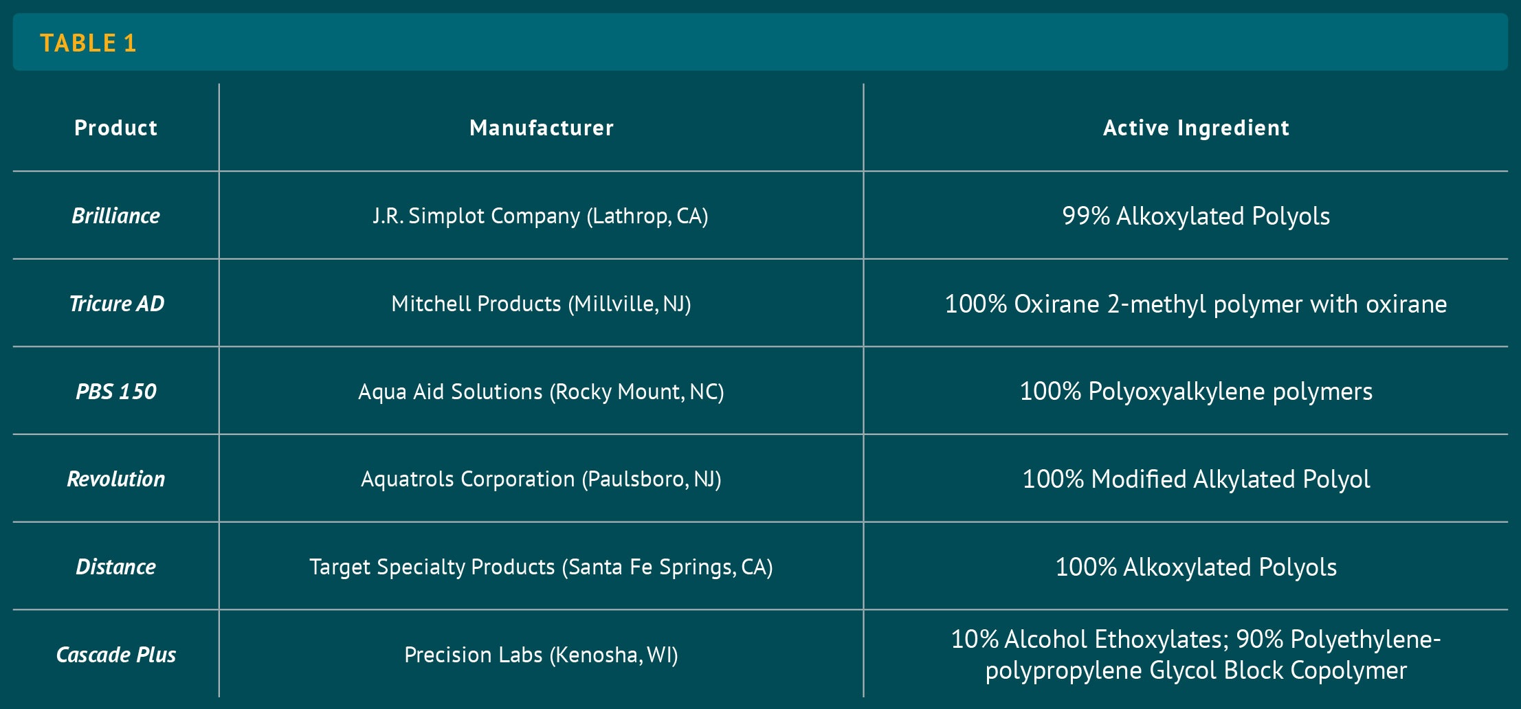This screenshot has height=709, width=1521.
Task: Select Aquatrols Corporation (Paulsboro, NJ) text
Action: (541, 479)
